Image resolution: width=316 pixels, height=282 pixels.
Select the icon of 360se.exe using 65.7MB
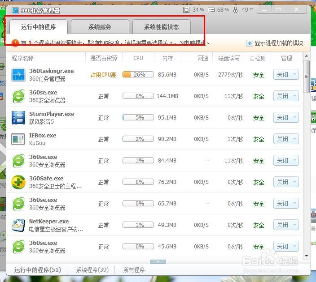18,204
